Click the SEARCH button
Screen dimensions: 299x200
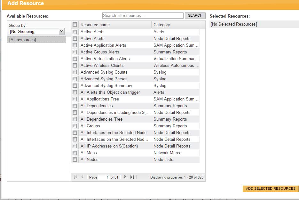tap(195, 15)
